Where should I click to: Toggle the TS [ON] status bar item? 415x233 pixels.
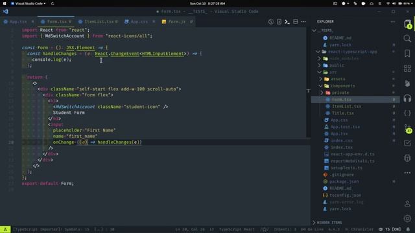390,229
